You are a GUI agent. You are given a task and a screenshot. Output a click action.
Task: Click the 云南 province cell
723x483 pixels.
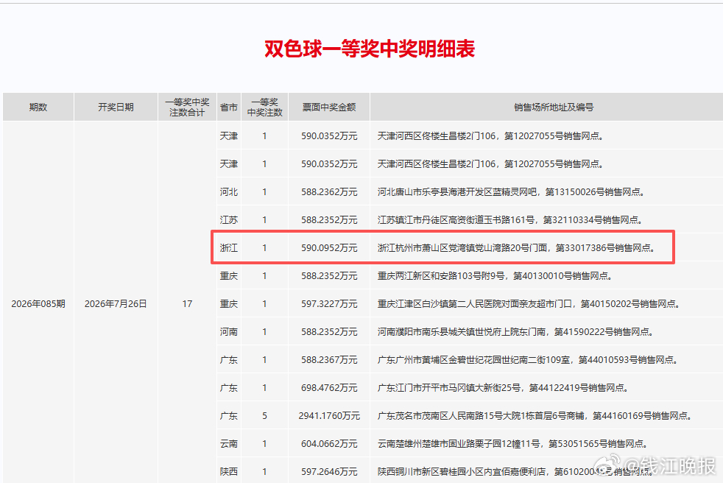tap(229, 444)
